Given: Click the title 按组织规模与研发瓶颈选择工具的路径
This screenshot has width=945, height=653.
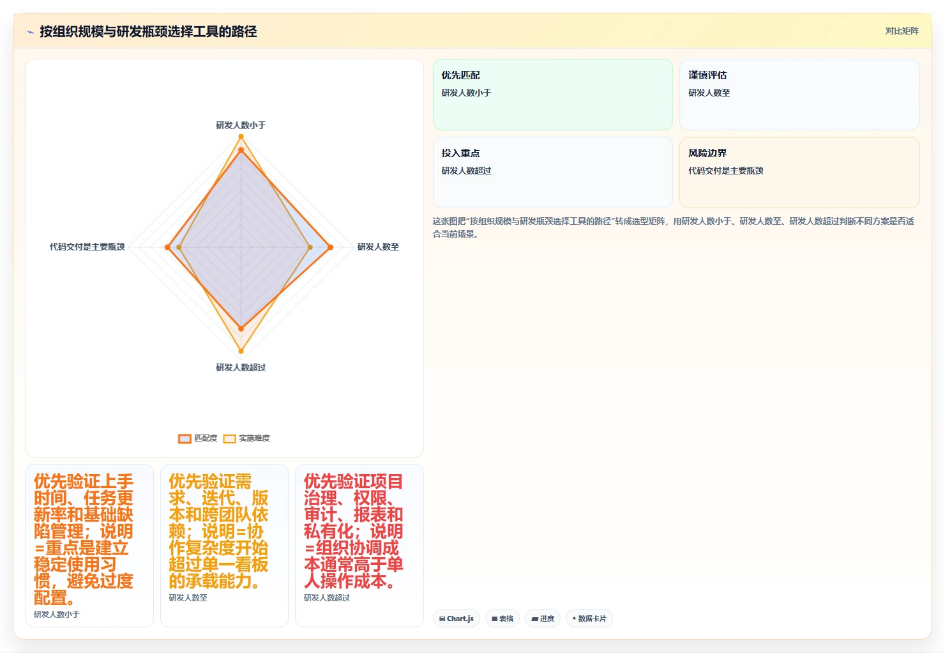Looking at the screenshot, I should (x=148, y=31).
